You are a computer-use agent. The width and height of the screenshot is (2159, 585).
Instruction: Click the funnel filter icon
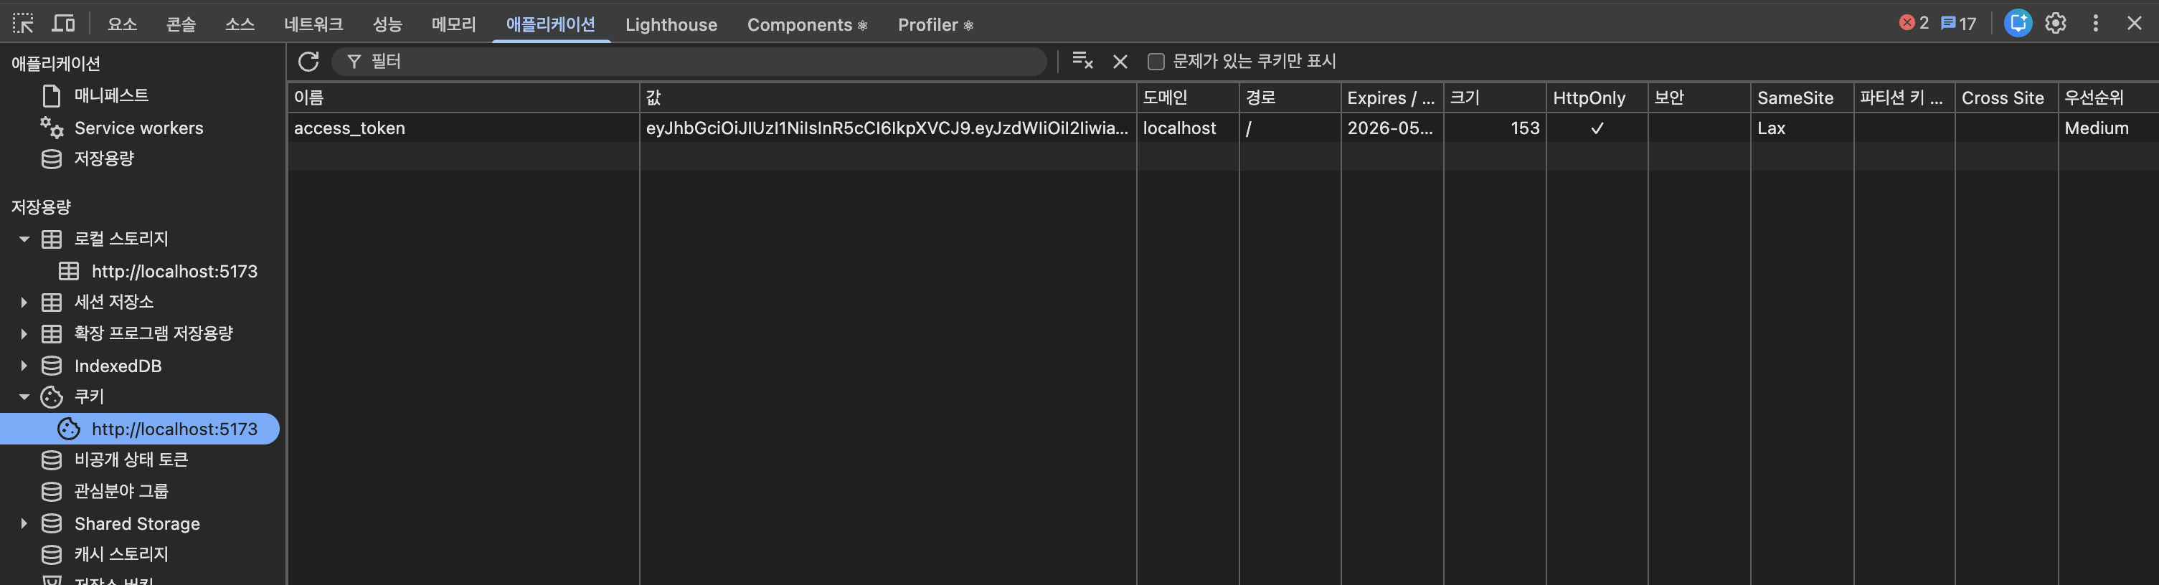pos(354,61)
